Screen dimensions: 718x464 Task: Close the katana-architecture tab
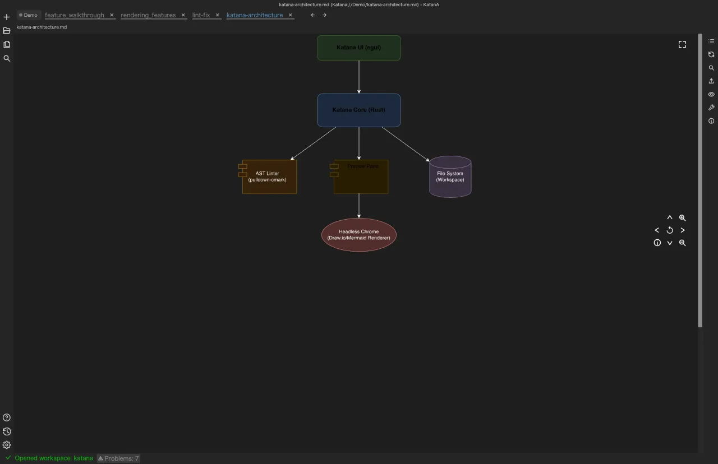point(291,15)
